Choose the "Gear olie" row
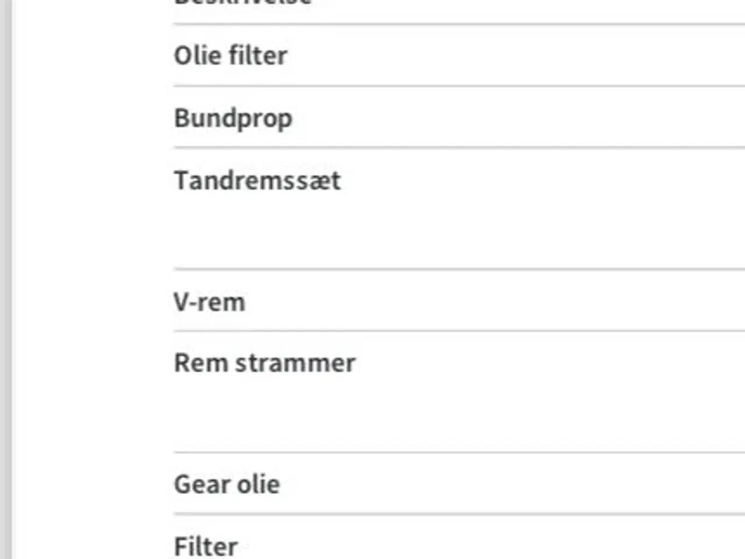Screen dimensions: 745x559 tap(227, 484)
